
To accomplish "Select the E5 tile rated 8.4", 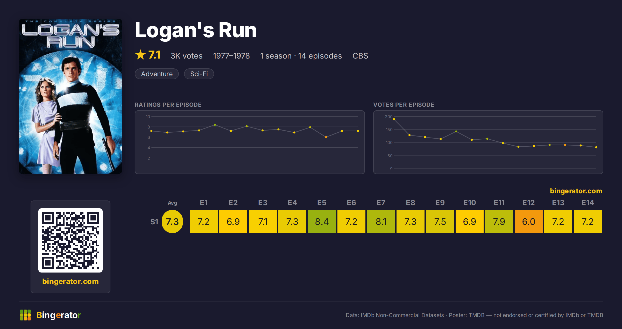I will (x=322, y=221).
